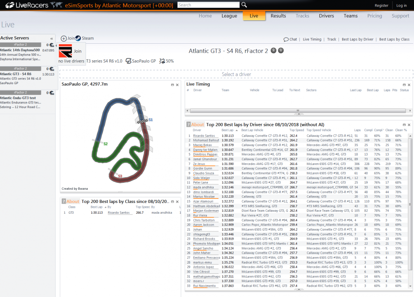Open driver Rui Nascimento
Viewport: 414px width, 297px height.
point(205,285)
